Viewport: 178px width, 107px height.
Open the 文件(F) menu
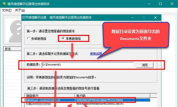[7, 10]
